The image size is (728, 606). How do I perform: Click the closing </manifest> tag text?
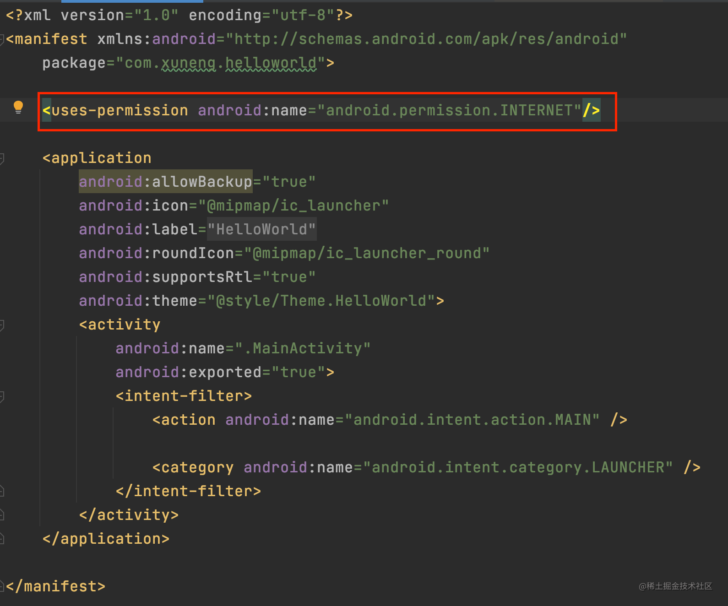55,586
